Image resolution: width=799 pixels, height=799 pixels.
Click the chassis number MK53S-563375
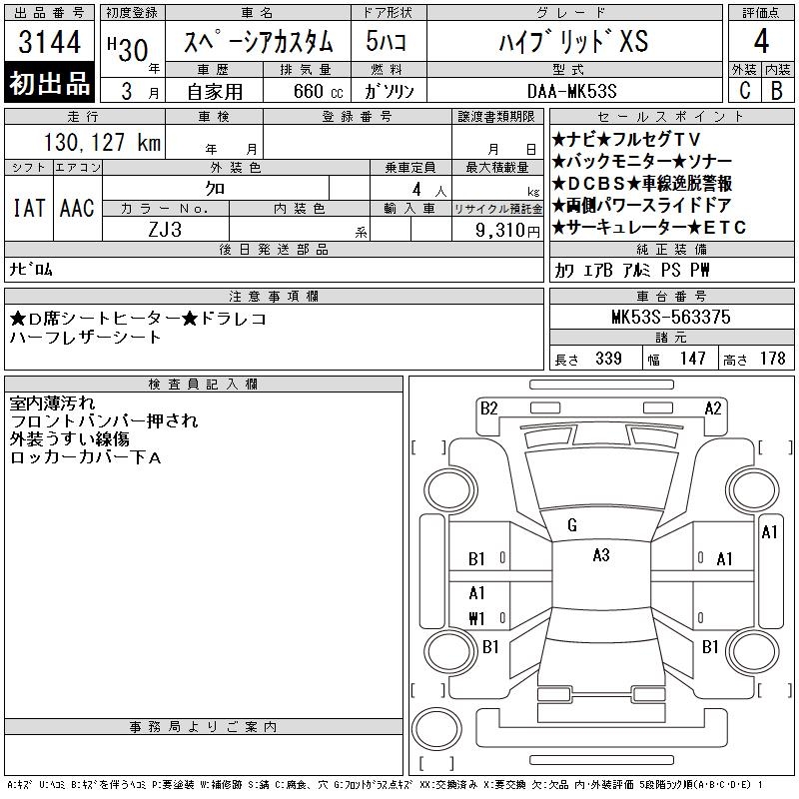coord(671,317)
